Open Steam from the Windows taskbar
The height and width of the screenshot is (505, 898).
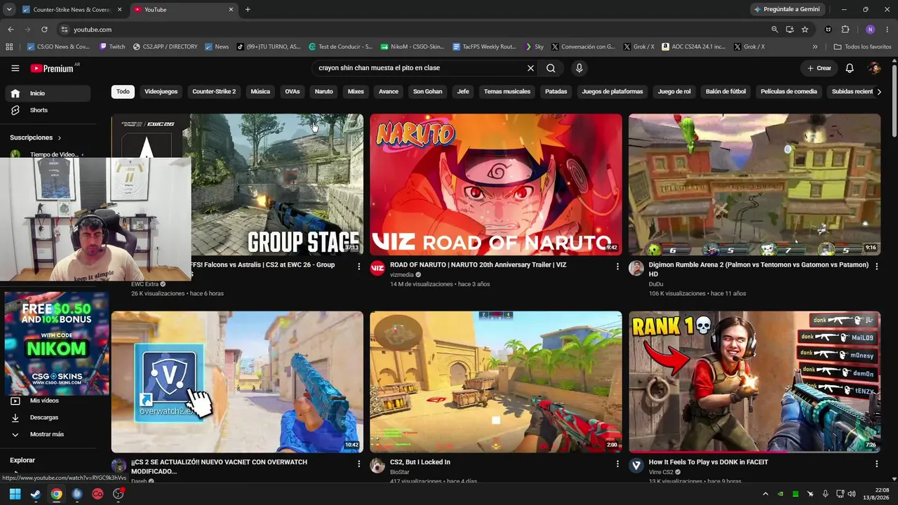pyautogui.click(x=36, y=494)
